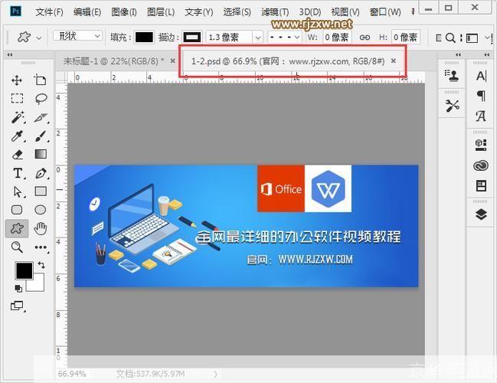497x383 pixels.
Task: Open the stroke line style dropdown
Action: click(x=284, y=37)
